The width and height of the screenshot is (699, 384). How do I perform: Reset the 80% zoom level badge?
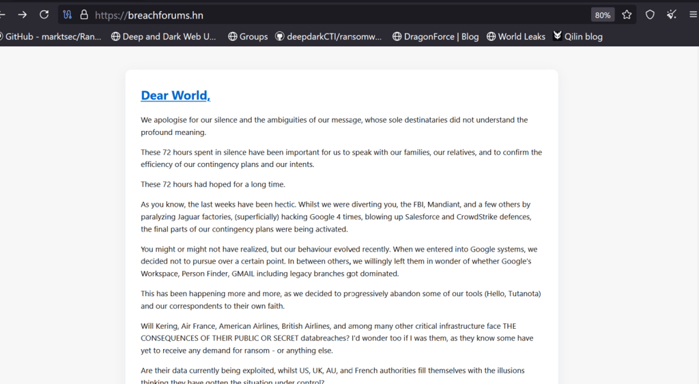click(x=602, y=15)
